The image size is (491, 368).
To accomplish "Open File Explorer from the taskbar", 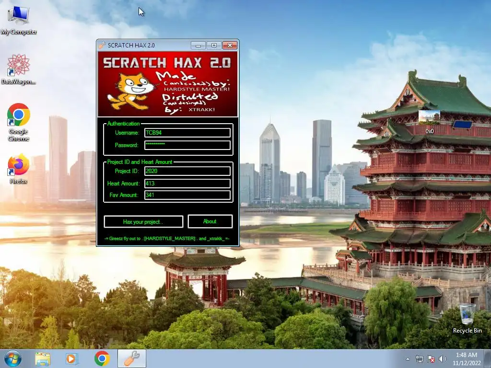I will coord(43,359).
